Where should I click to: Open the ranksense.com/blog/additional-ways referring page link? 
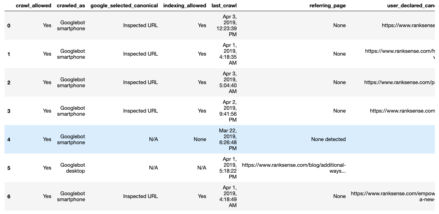pos(293,168)
